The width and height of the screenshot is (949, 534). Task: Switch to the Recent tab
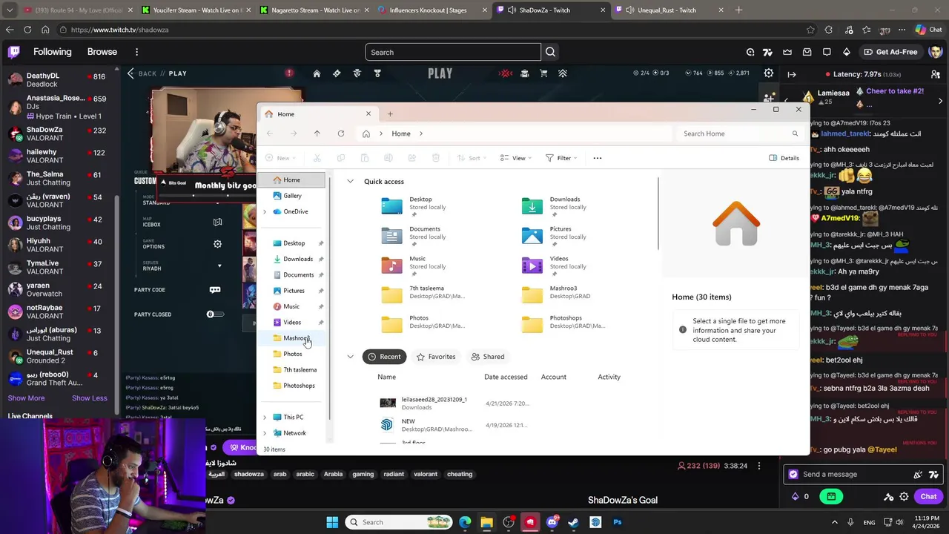[x=384, y=357]
